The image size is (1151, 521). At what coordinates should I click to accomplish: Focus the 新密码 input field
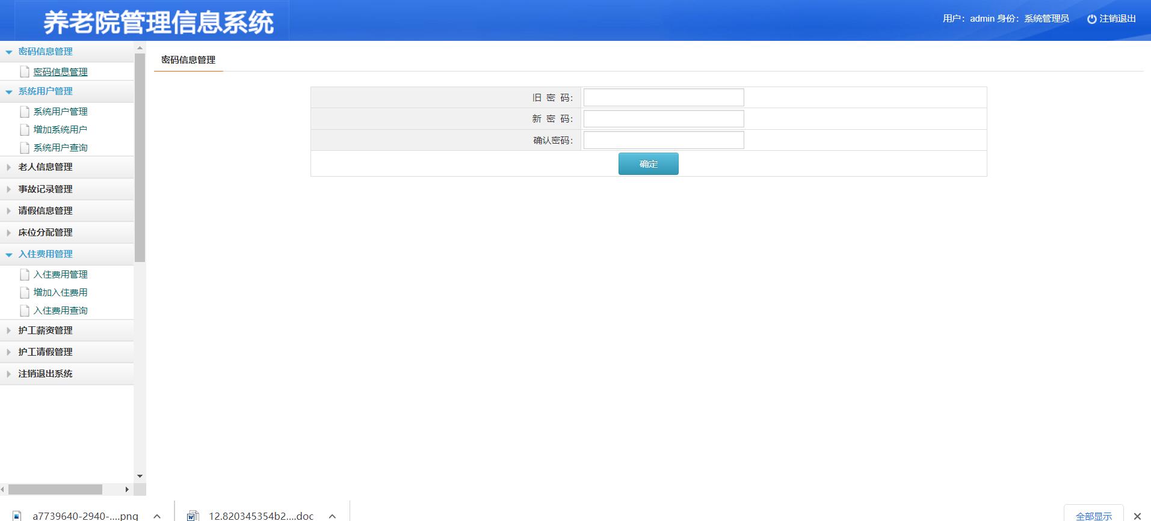pyautogui.click(x=664, y=119)
